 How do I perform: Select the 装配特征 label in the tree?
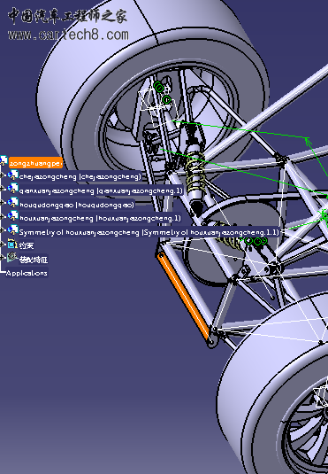[x=34, y=260]
